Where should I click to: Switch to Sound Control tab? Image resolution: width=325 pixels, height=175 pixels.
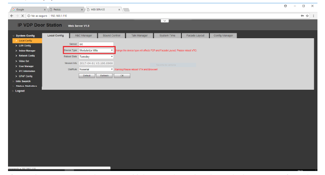[x=112, y=36]
